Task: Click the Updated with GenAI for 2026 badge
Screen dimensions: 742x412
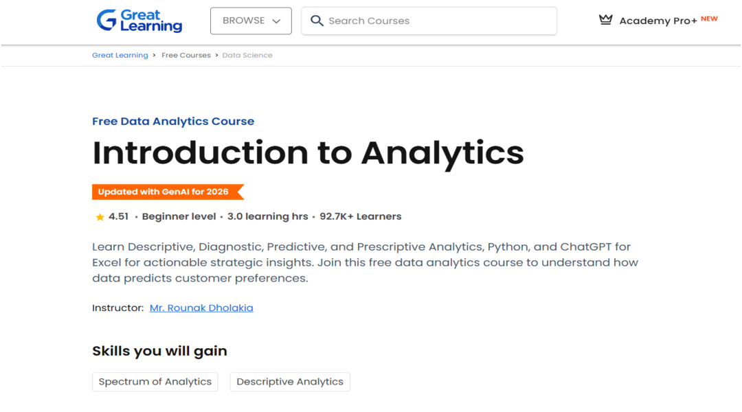Action: [x=164, y=192]
